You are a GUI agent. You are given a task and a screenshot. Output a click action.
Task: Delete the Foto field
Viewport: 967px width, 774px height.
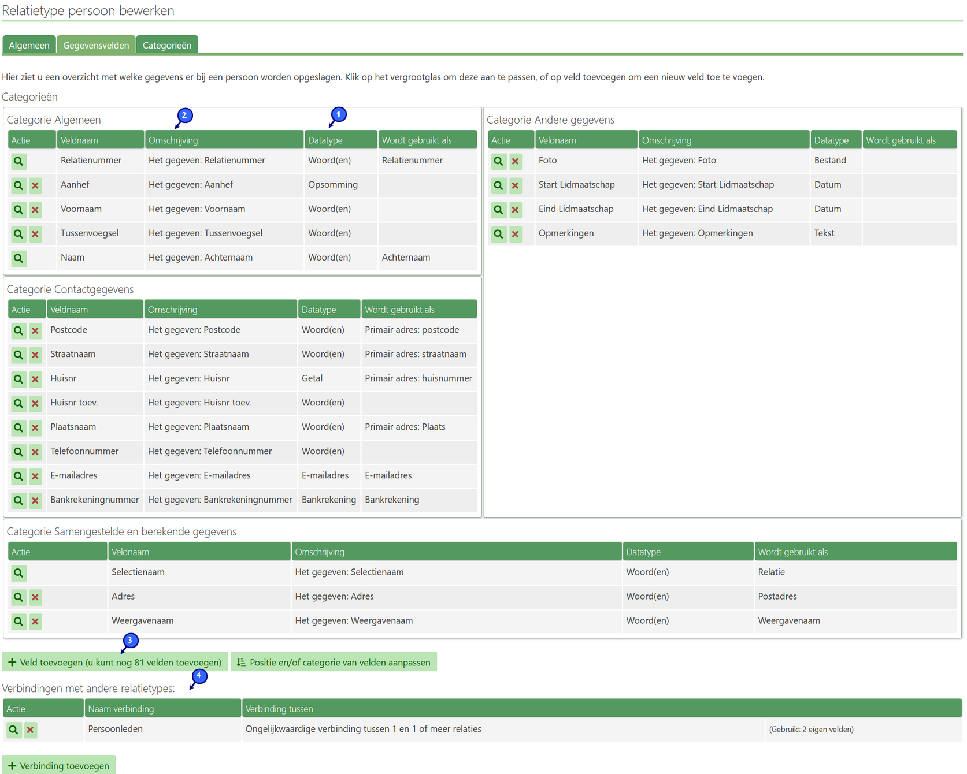(x=515, y=161)
